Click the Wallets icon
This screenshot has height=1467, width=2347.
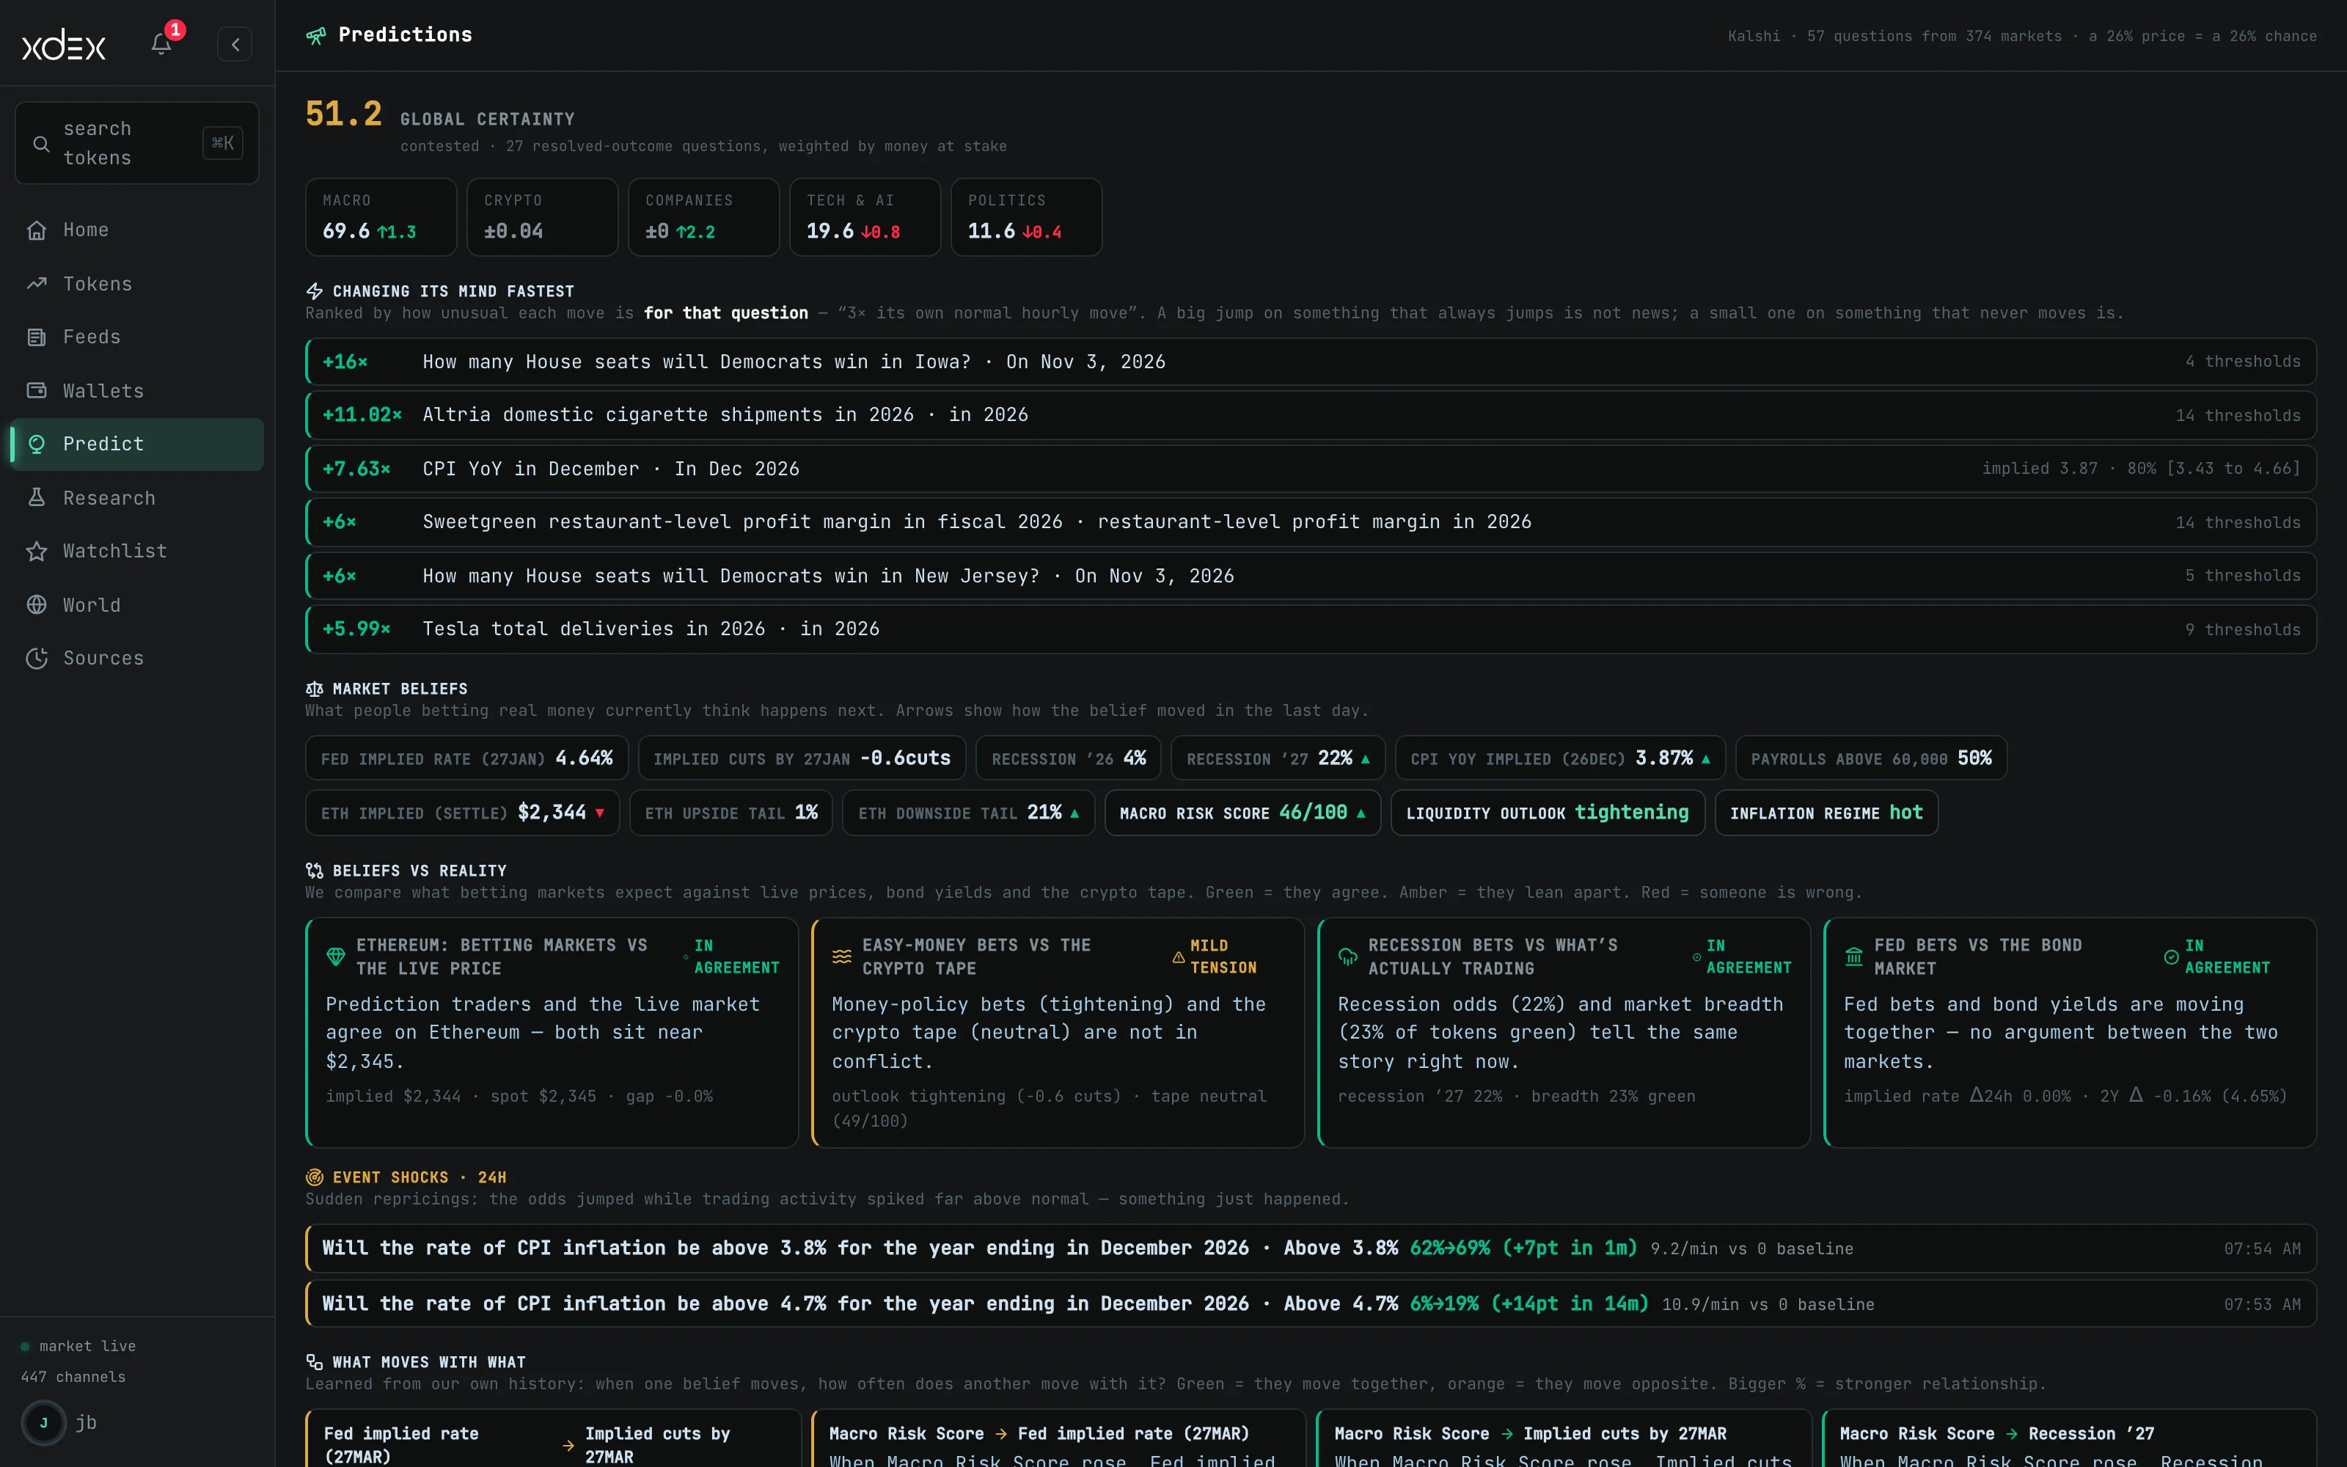(37, 390)
